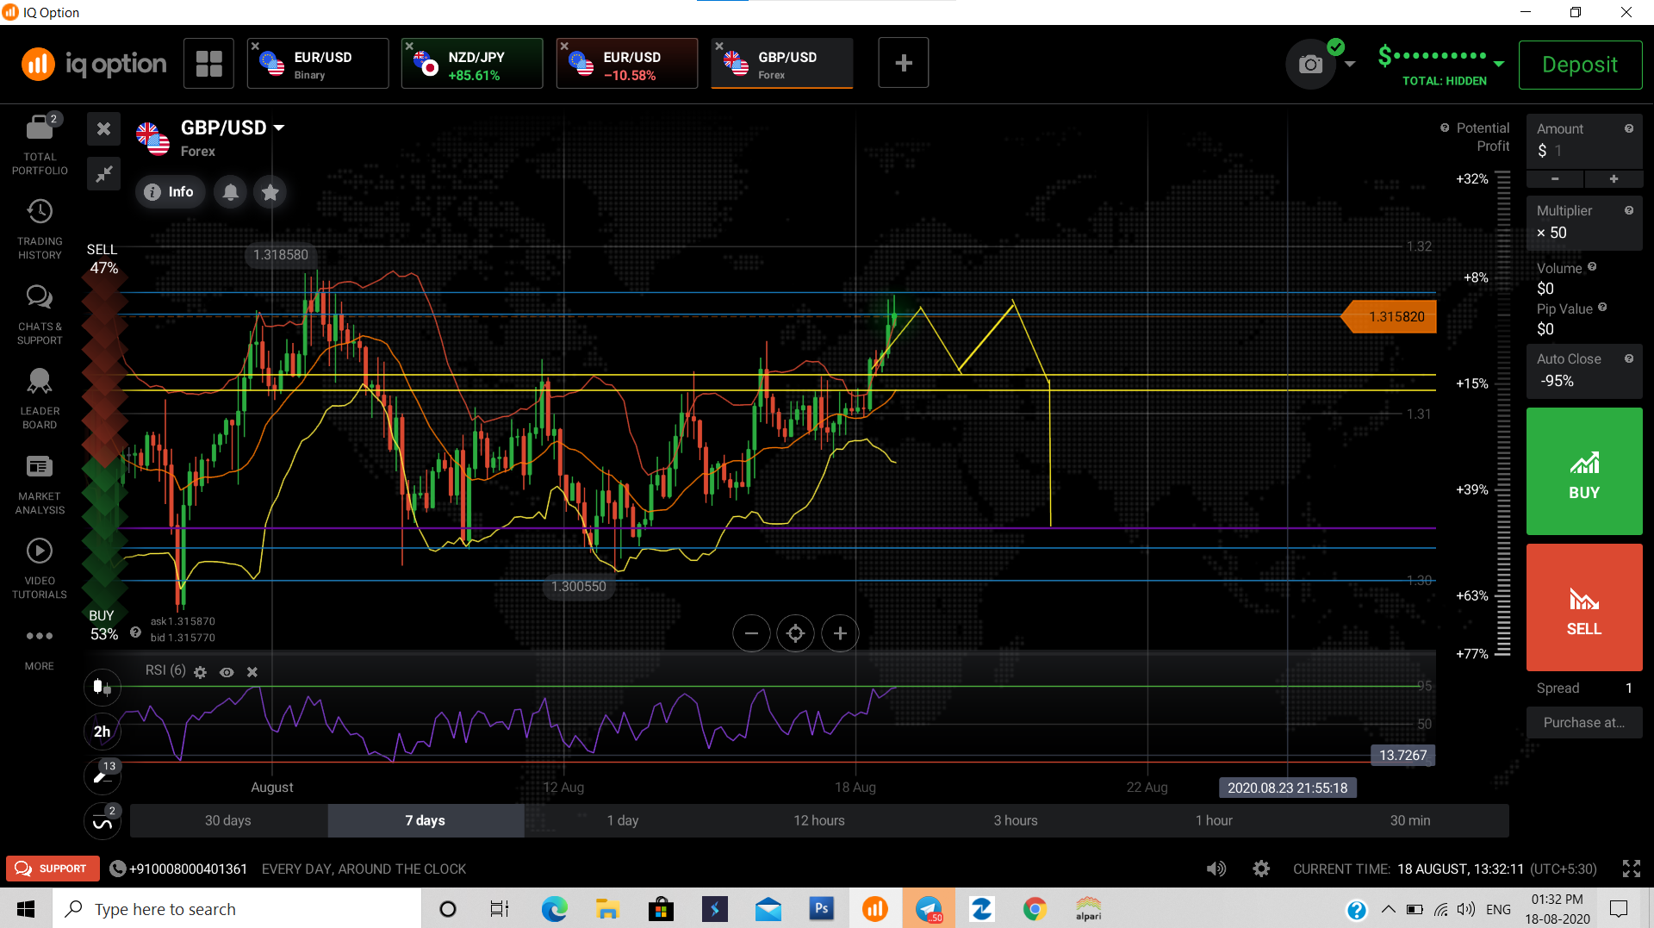
Task: Select the 12 hours time range
Action: [819, 820]
